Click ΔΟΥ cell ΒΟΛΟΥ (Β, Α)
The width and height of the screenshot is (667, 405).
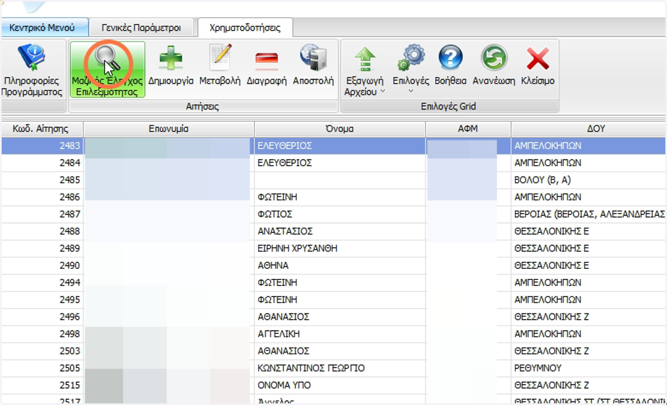pos(589,181)
